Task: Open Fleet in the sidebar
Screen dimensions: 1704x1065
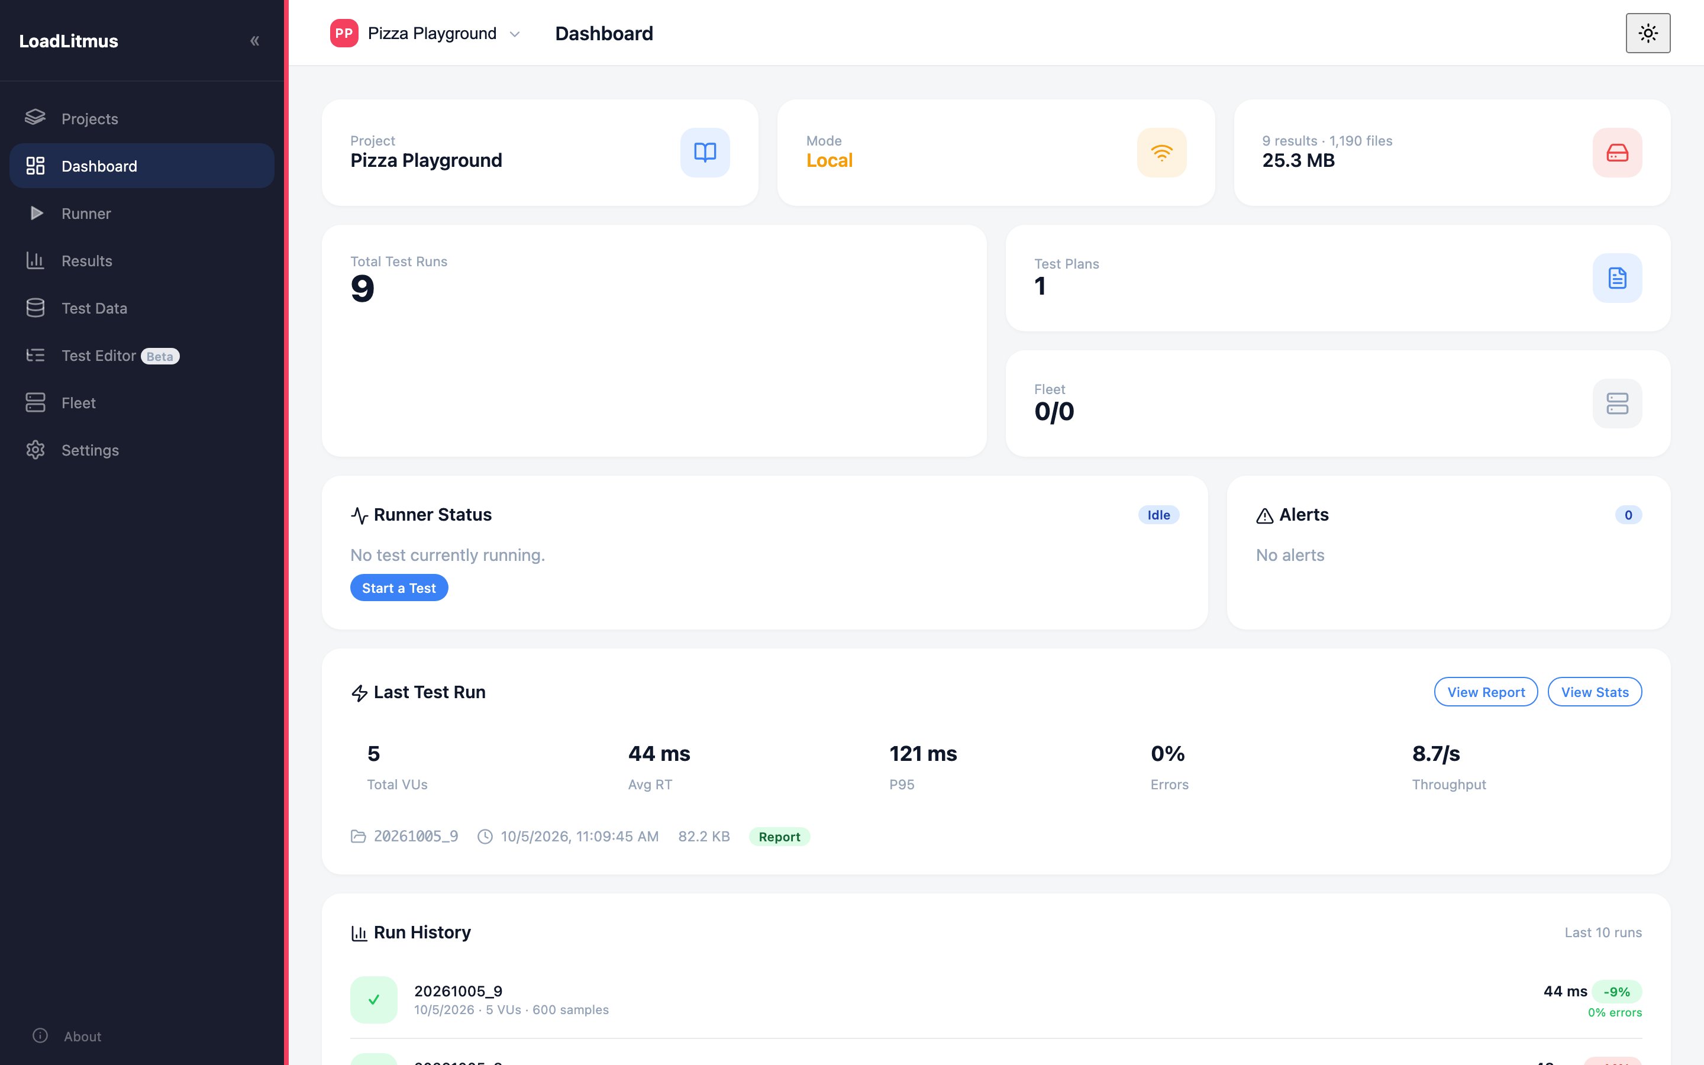Action: pyautogui.click(x=141, y=402)
